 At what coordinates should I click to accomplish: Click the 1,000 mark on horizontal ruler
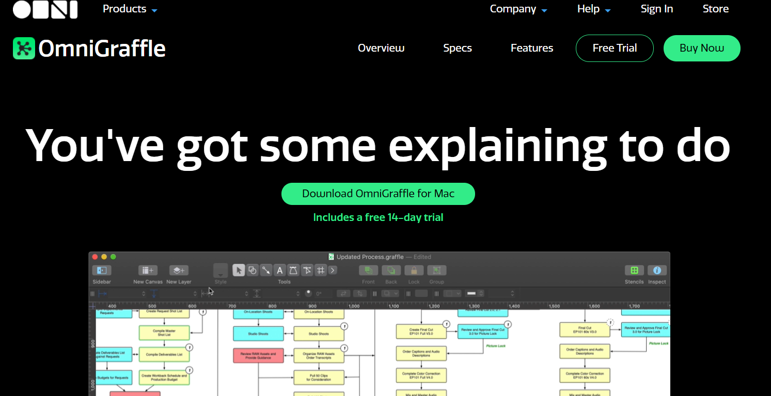coord(354,306)
